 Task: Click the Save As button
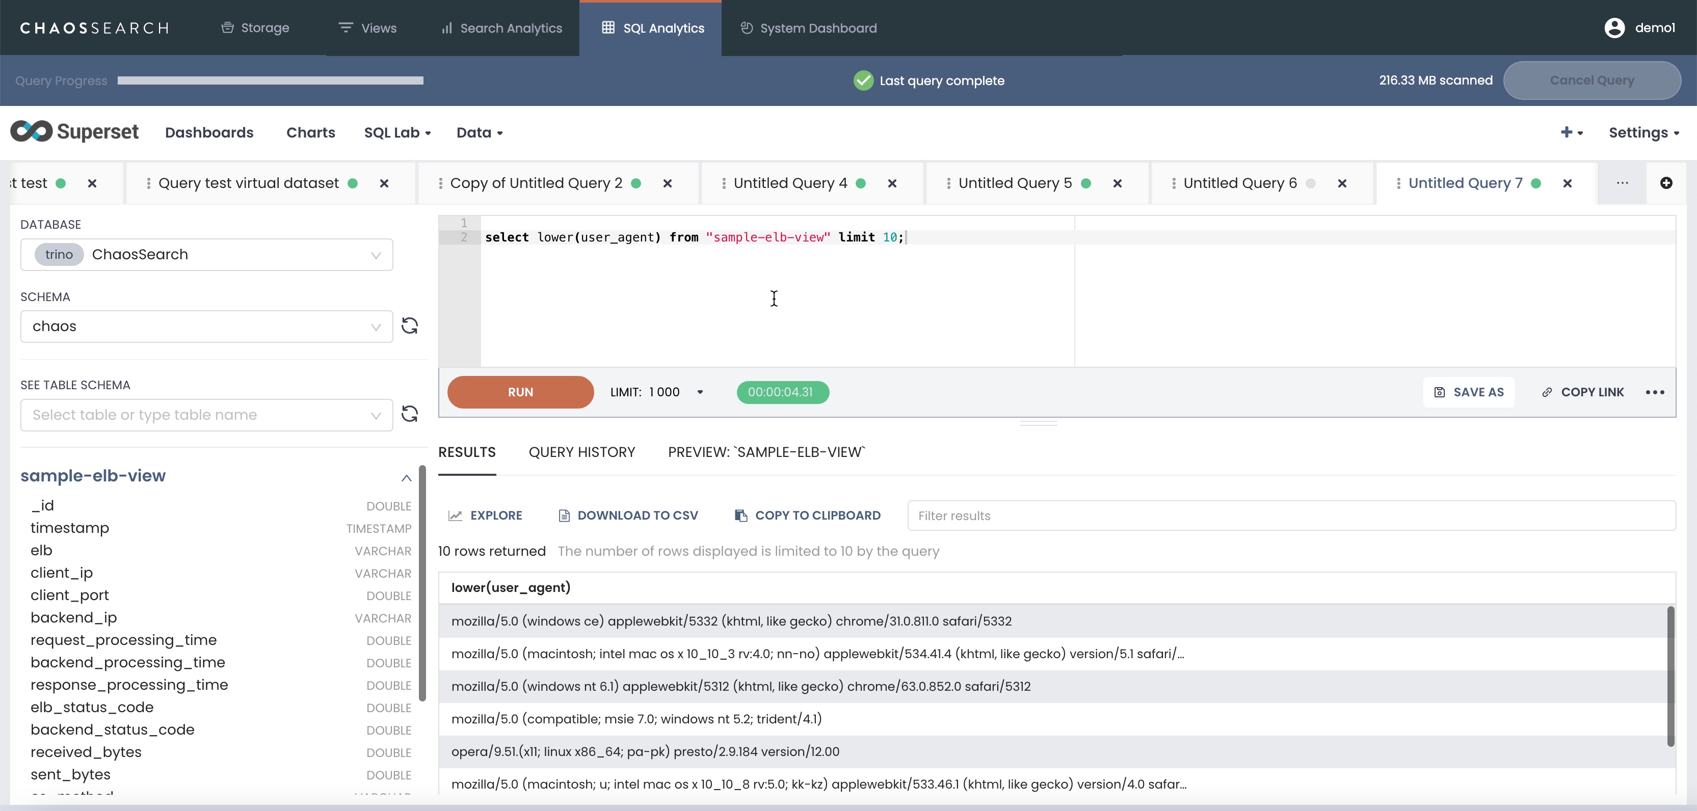[1468, 392]
